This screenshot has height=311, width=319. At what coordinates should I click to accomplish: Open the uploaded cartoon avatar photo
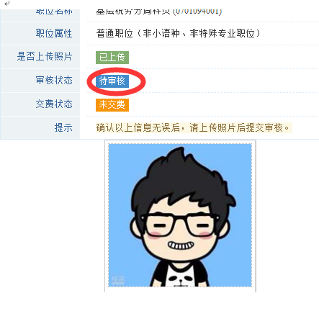(x=180, y=215)
